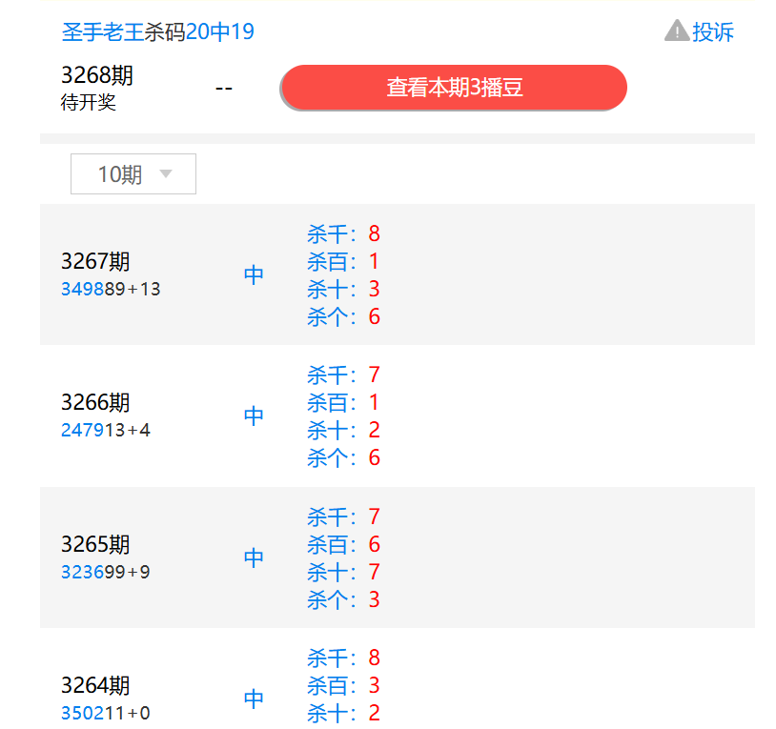Click the warning triangle complaint icon
The image size is (776, 729).
676,30
